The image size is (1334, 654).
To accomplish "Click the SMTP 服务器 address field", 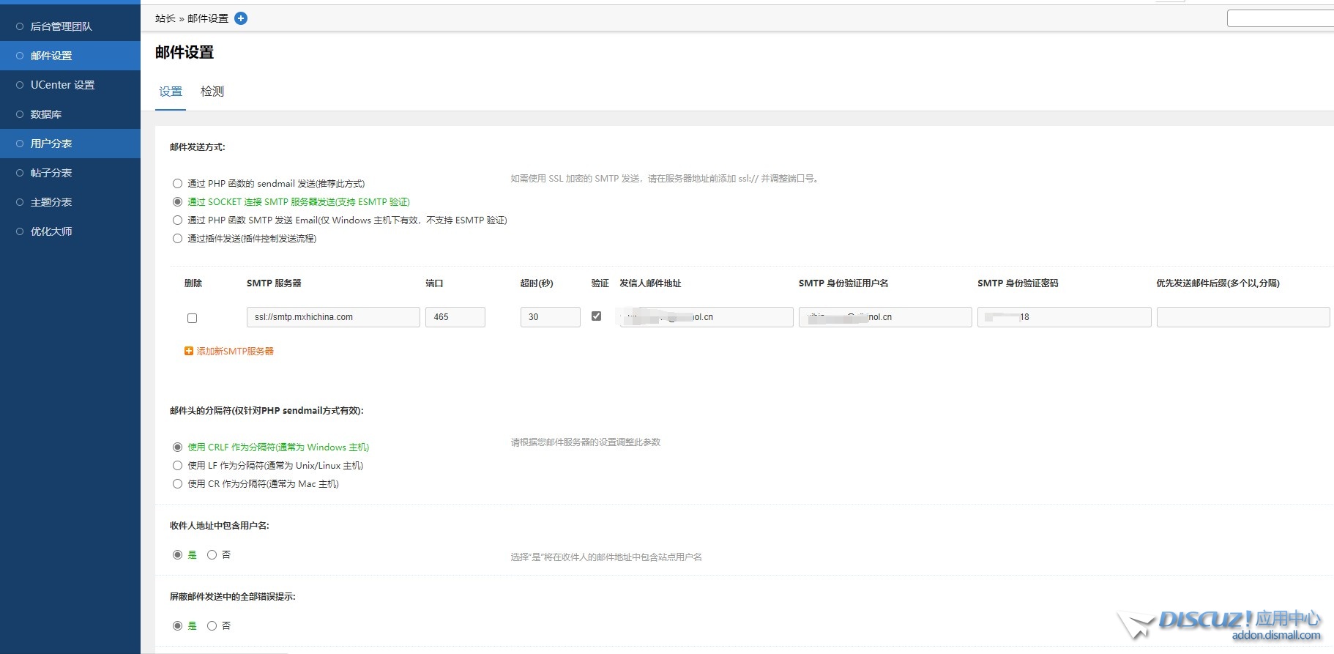I will pyautogui.click(x=333, y=317).
